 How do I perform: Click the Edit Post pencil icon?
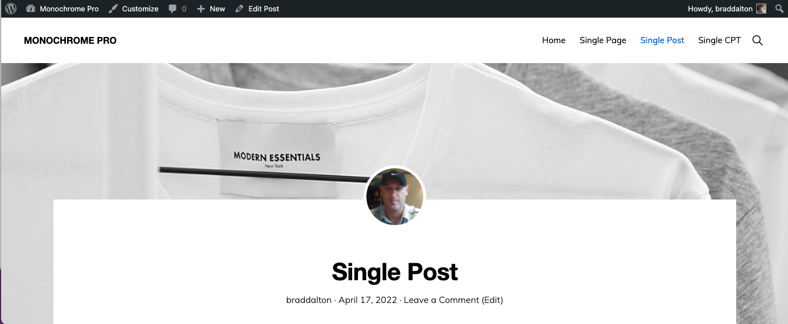(240, 9)
